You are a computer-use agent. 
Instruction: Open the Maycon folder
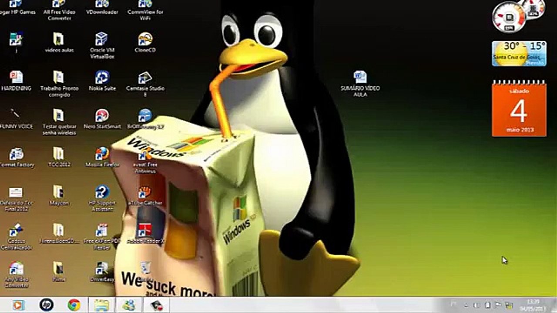click(59, 195)
